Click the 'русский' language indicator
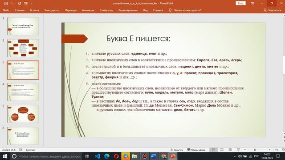The height and width of the screenshot is (160, 285). point(30,150)
